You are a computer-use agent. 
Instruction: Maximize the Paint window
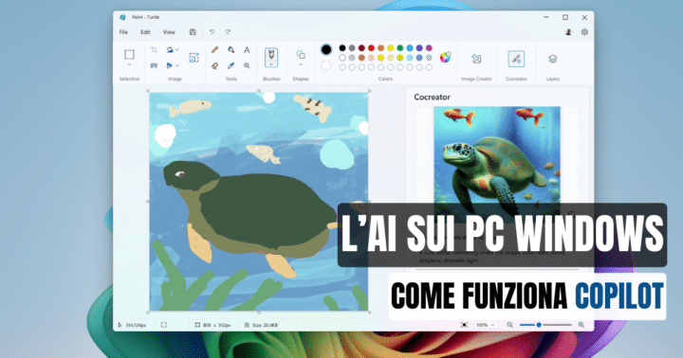pyautogui.click(x=565, y=17)
